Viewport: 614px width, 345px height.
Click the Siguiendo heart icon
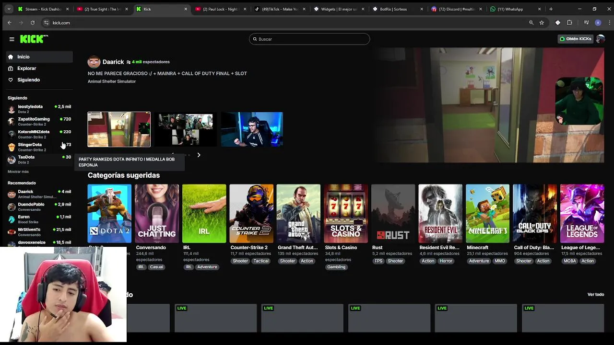[11, 80]
